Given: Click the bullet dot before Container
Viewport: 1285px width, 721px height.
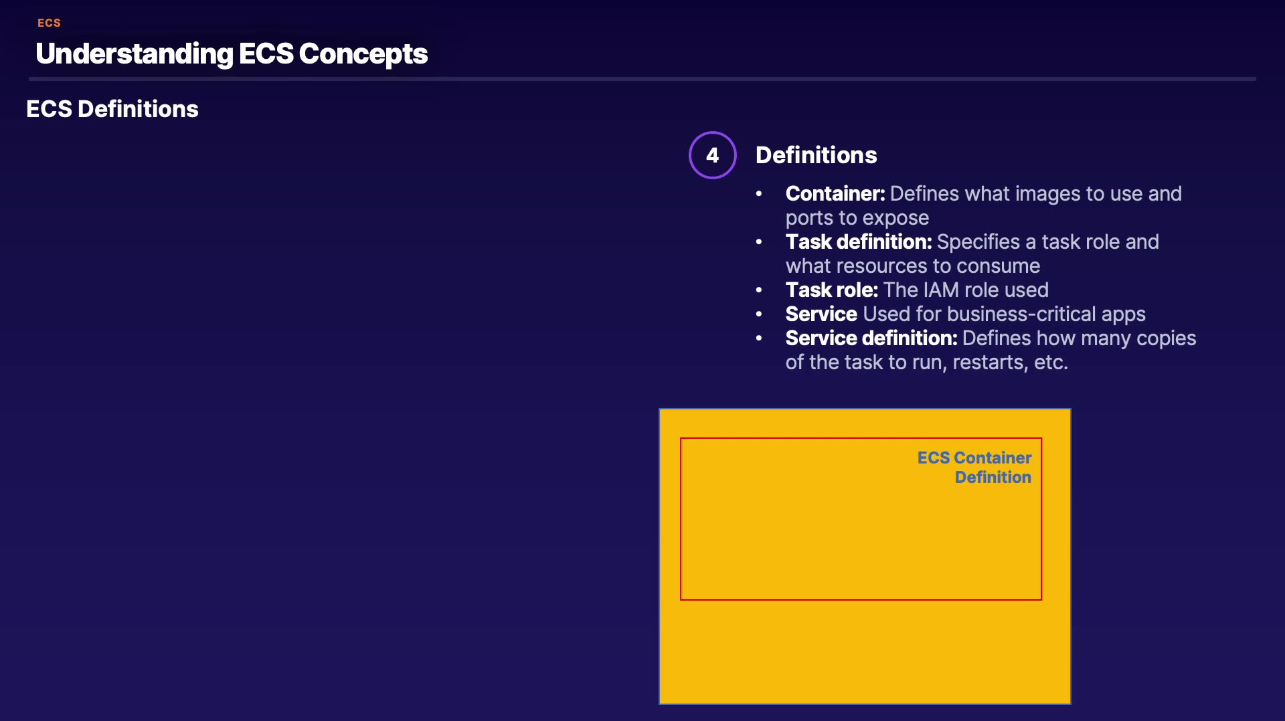Looking at the screenshot, I should [x=759, y=194].
